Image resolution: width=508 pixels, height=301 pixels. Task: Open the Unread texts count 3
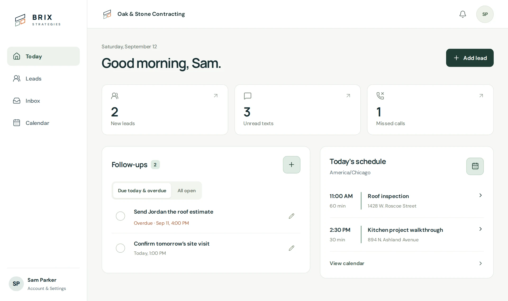(x=247, y=112)
